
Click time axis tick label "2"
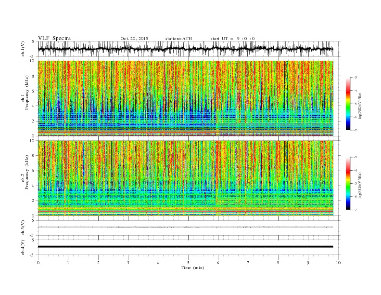pyautogui.click(x=98, y=263)
